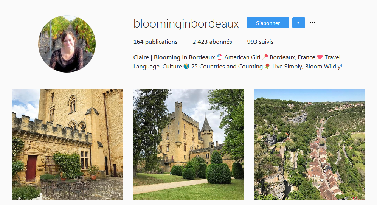The width and height of the screenshot is (377, 205).
Task: Click the 'American Girl' bio text
Action: tap(242, 57)
